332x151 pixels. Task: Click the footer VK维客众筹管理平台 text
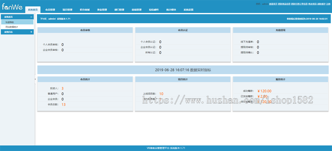(x=166, y=148)
